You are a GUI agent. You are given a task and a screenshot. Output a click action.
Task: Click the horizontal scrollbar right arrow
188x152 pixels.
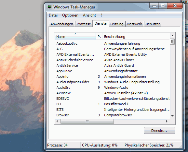[x=167, y=122]
